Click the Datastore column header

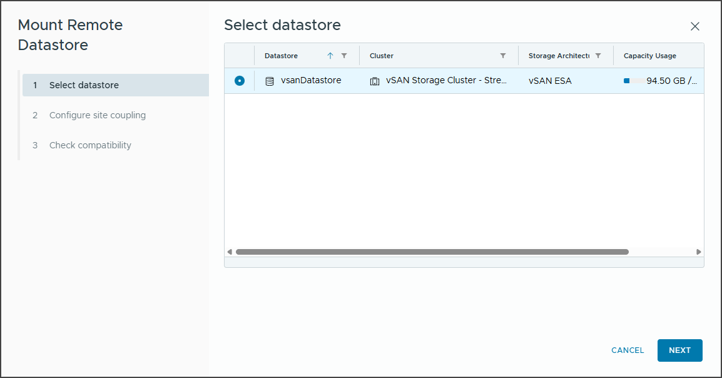pyautogui.click(x=282, y=56)
